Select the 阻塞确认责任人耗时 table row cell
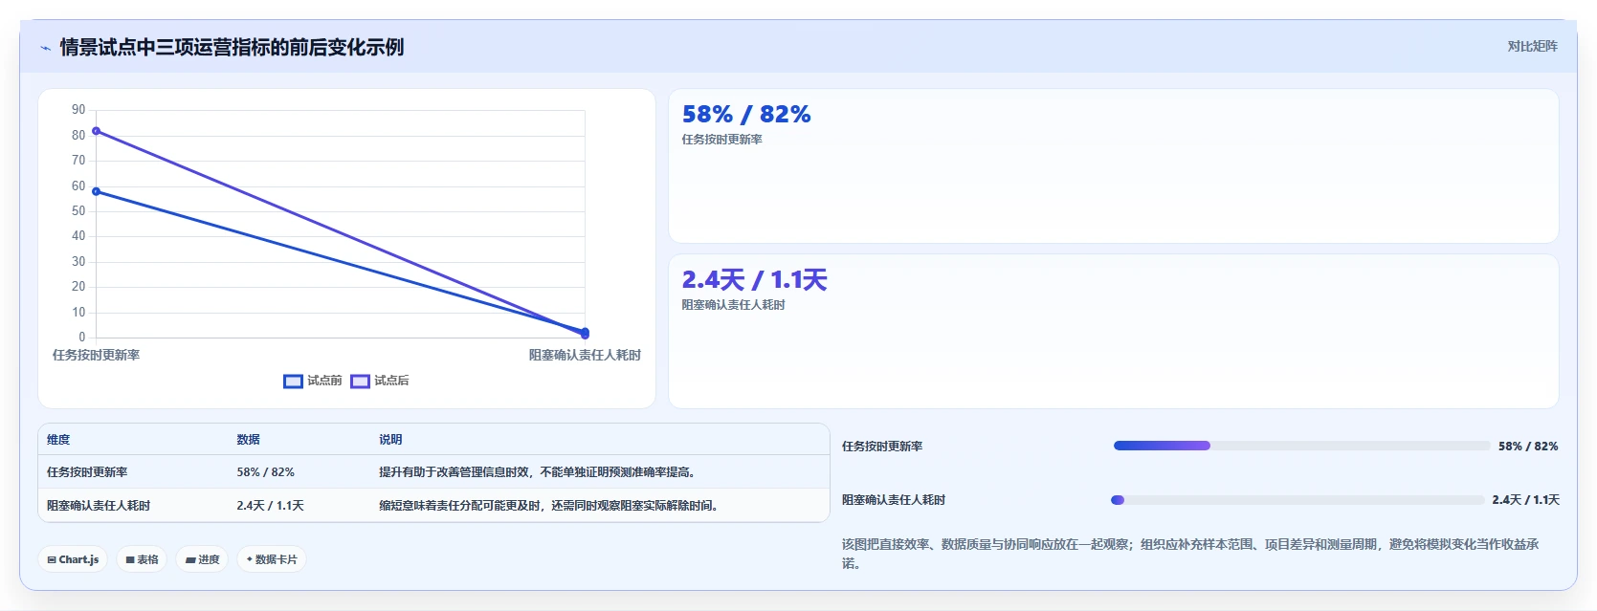 click(99, 506)
